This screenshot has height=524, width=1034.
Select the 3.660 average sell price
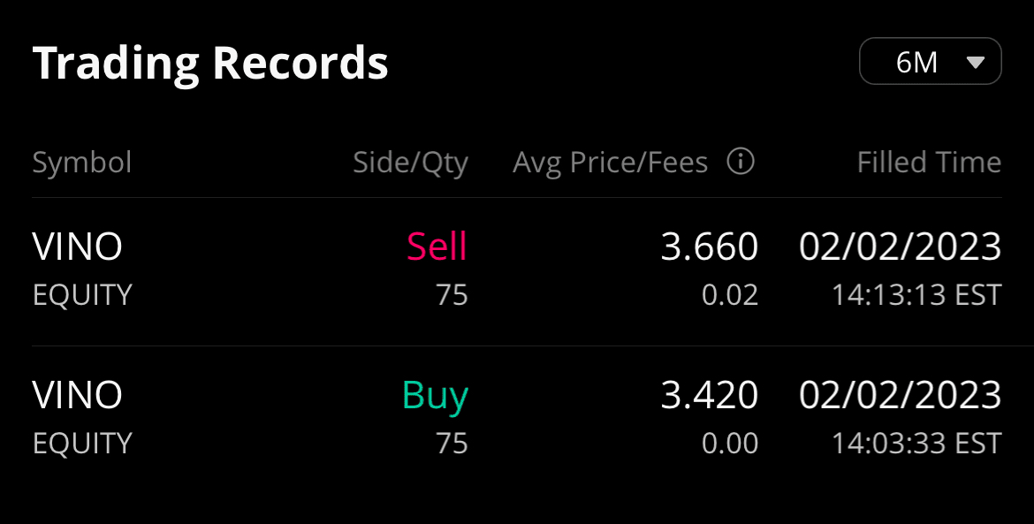(x=710, y=247)
